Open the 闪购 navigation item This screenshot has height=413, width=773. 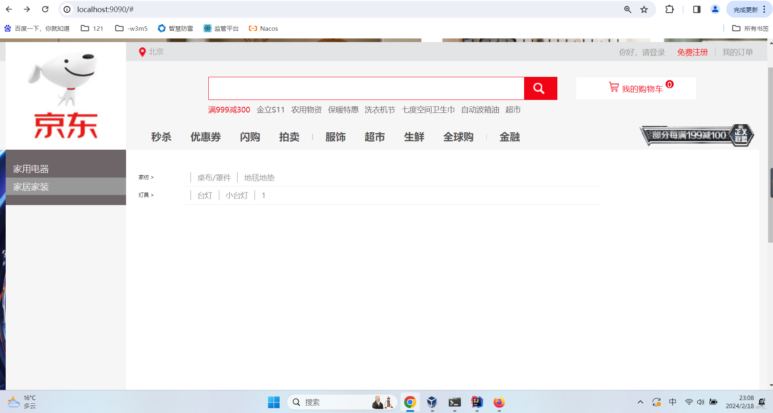click(x=250, y=137)
